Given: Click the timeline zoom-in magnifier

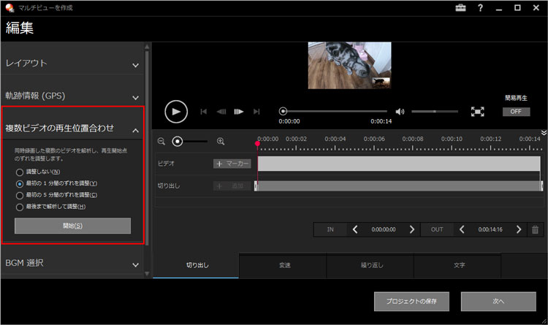Looking at the screenshot, I should pos(221,141).
